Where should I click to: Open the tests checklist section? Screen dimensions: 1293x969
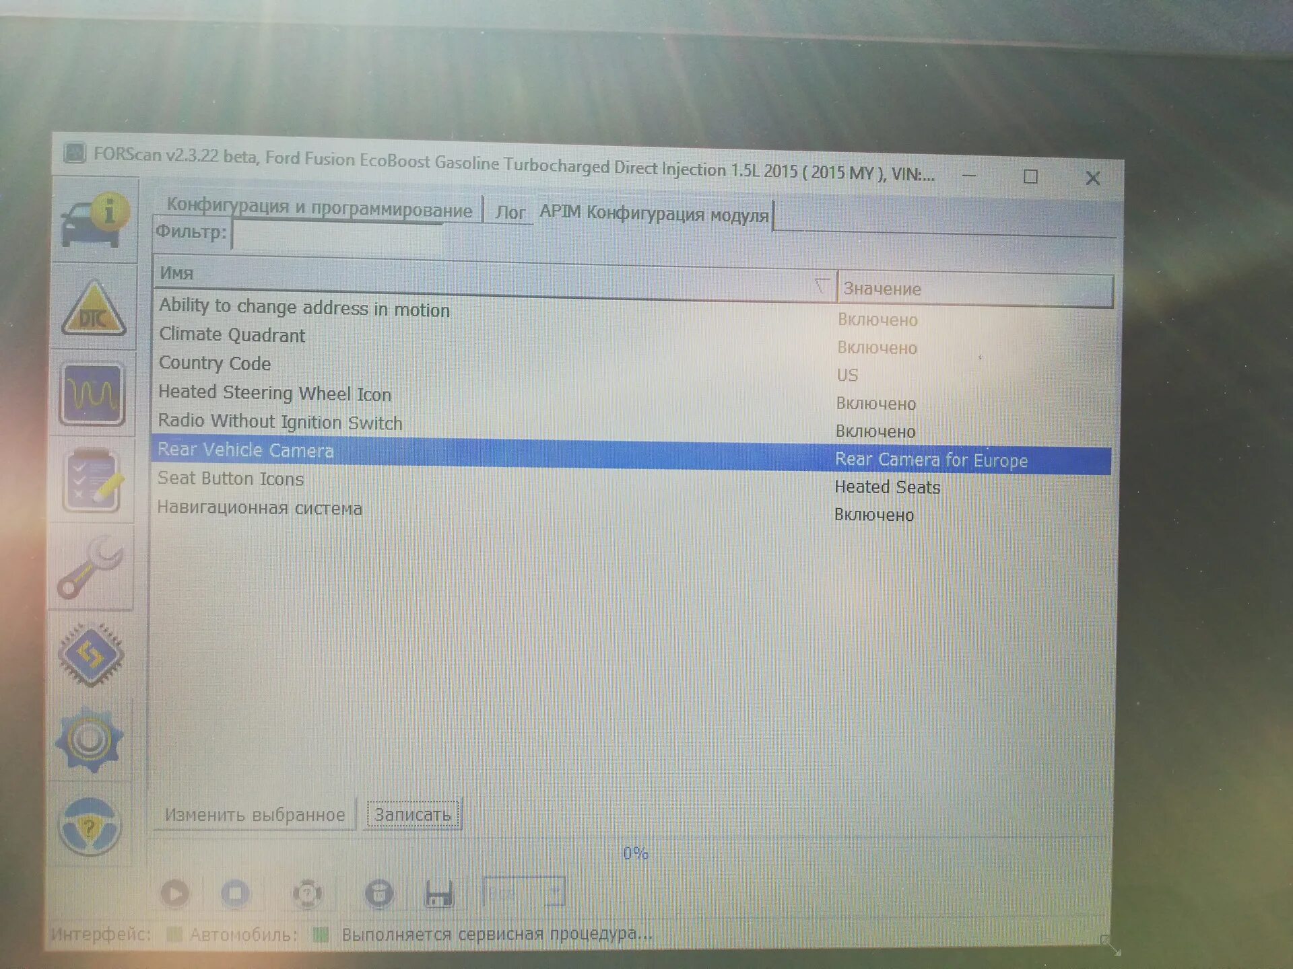[92, 480]
